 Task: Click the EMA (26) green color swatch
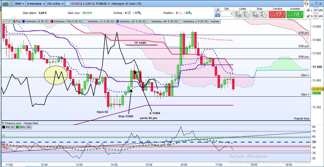17,127
